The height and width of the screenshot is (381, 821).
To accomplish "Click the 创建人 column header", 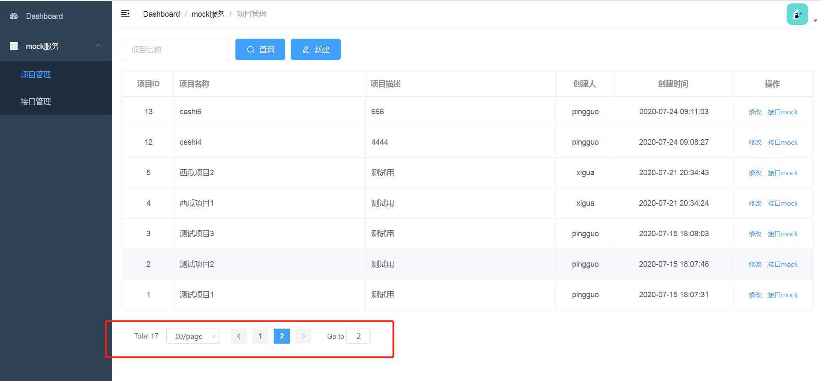I will [585, 84].
